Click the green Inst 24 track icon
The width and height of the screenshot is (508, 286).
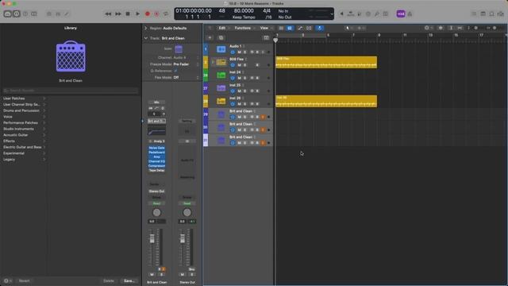coord(221,75)
